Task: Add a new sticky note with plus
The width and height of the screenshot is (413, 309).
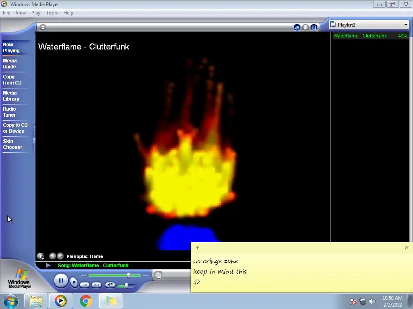Action: pyautogui.click(x=198, y=248)
